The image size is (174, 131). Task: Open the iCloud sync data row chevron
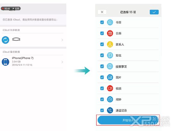pos(62,40)
